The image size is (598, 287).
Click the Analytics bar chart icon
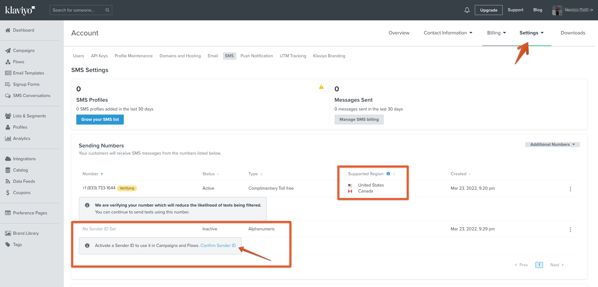8,138
